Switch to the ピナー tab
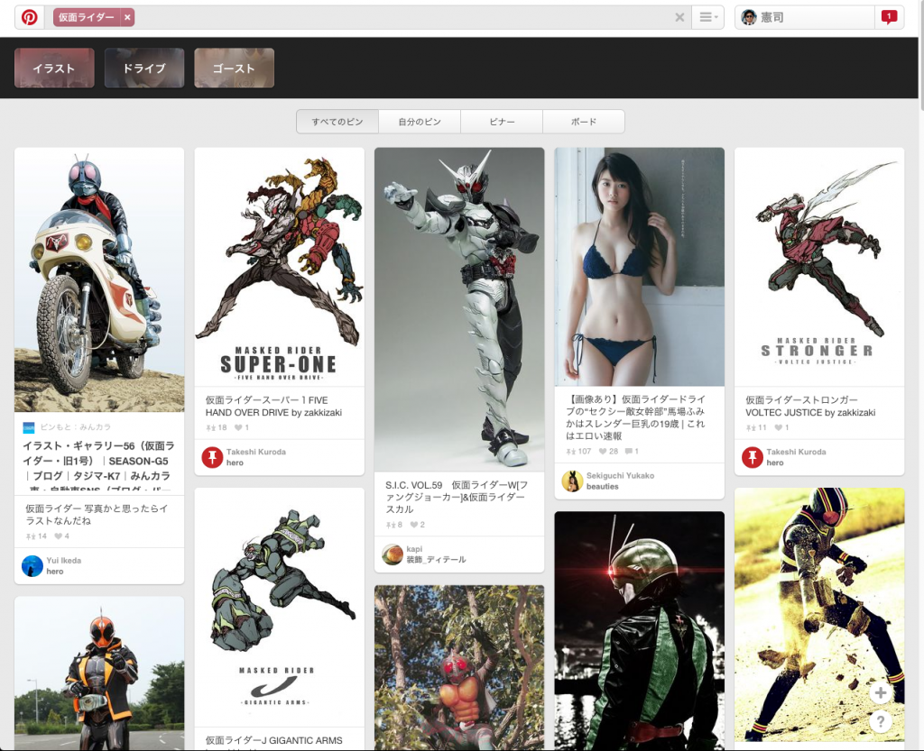 (x=502, y=122)
